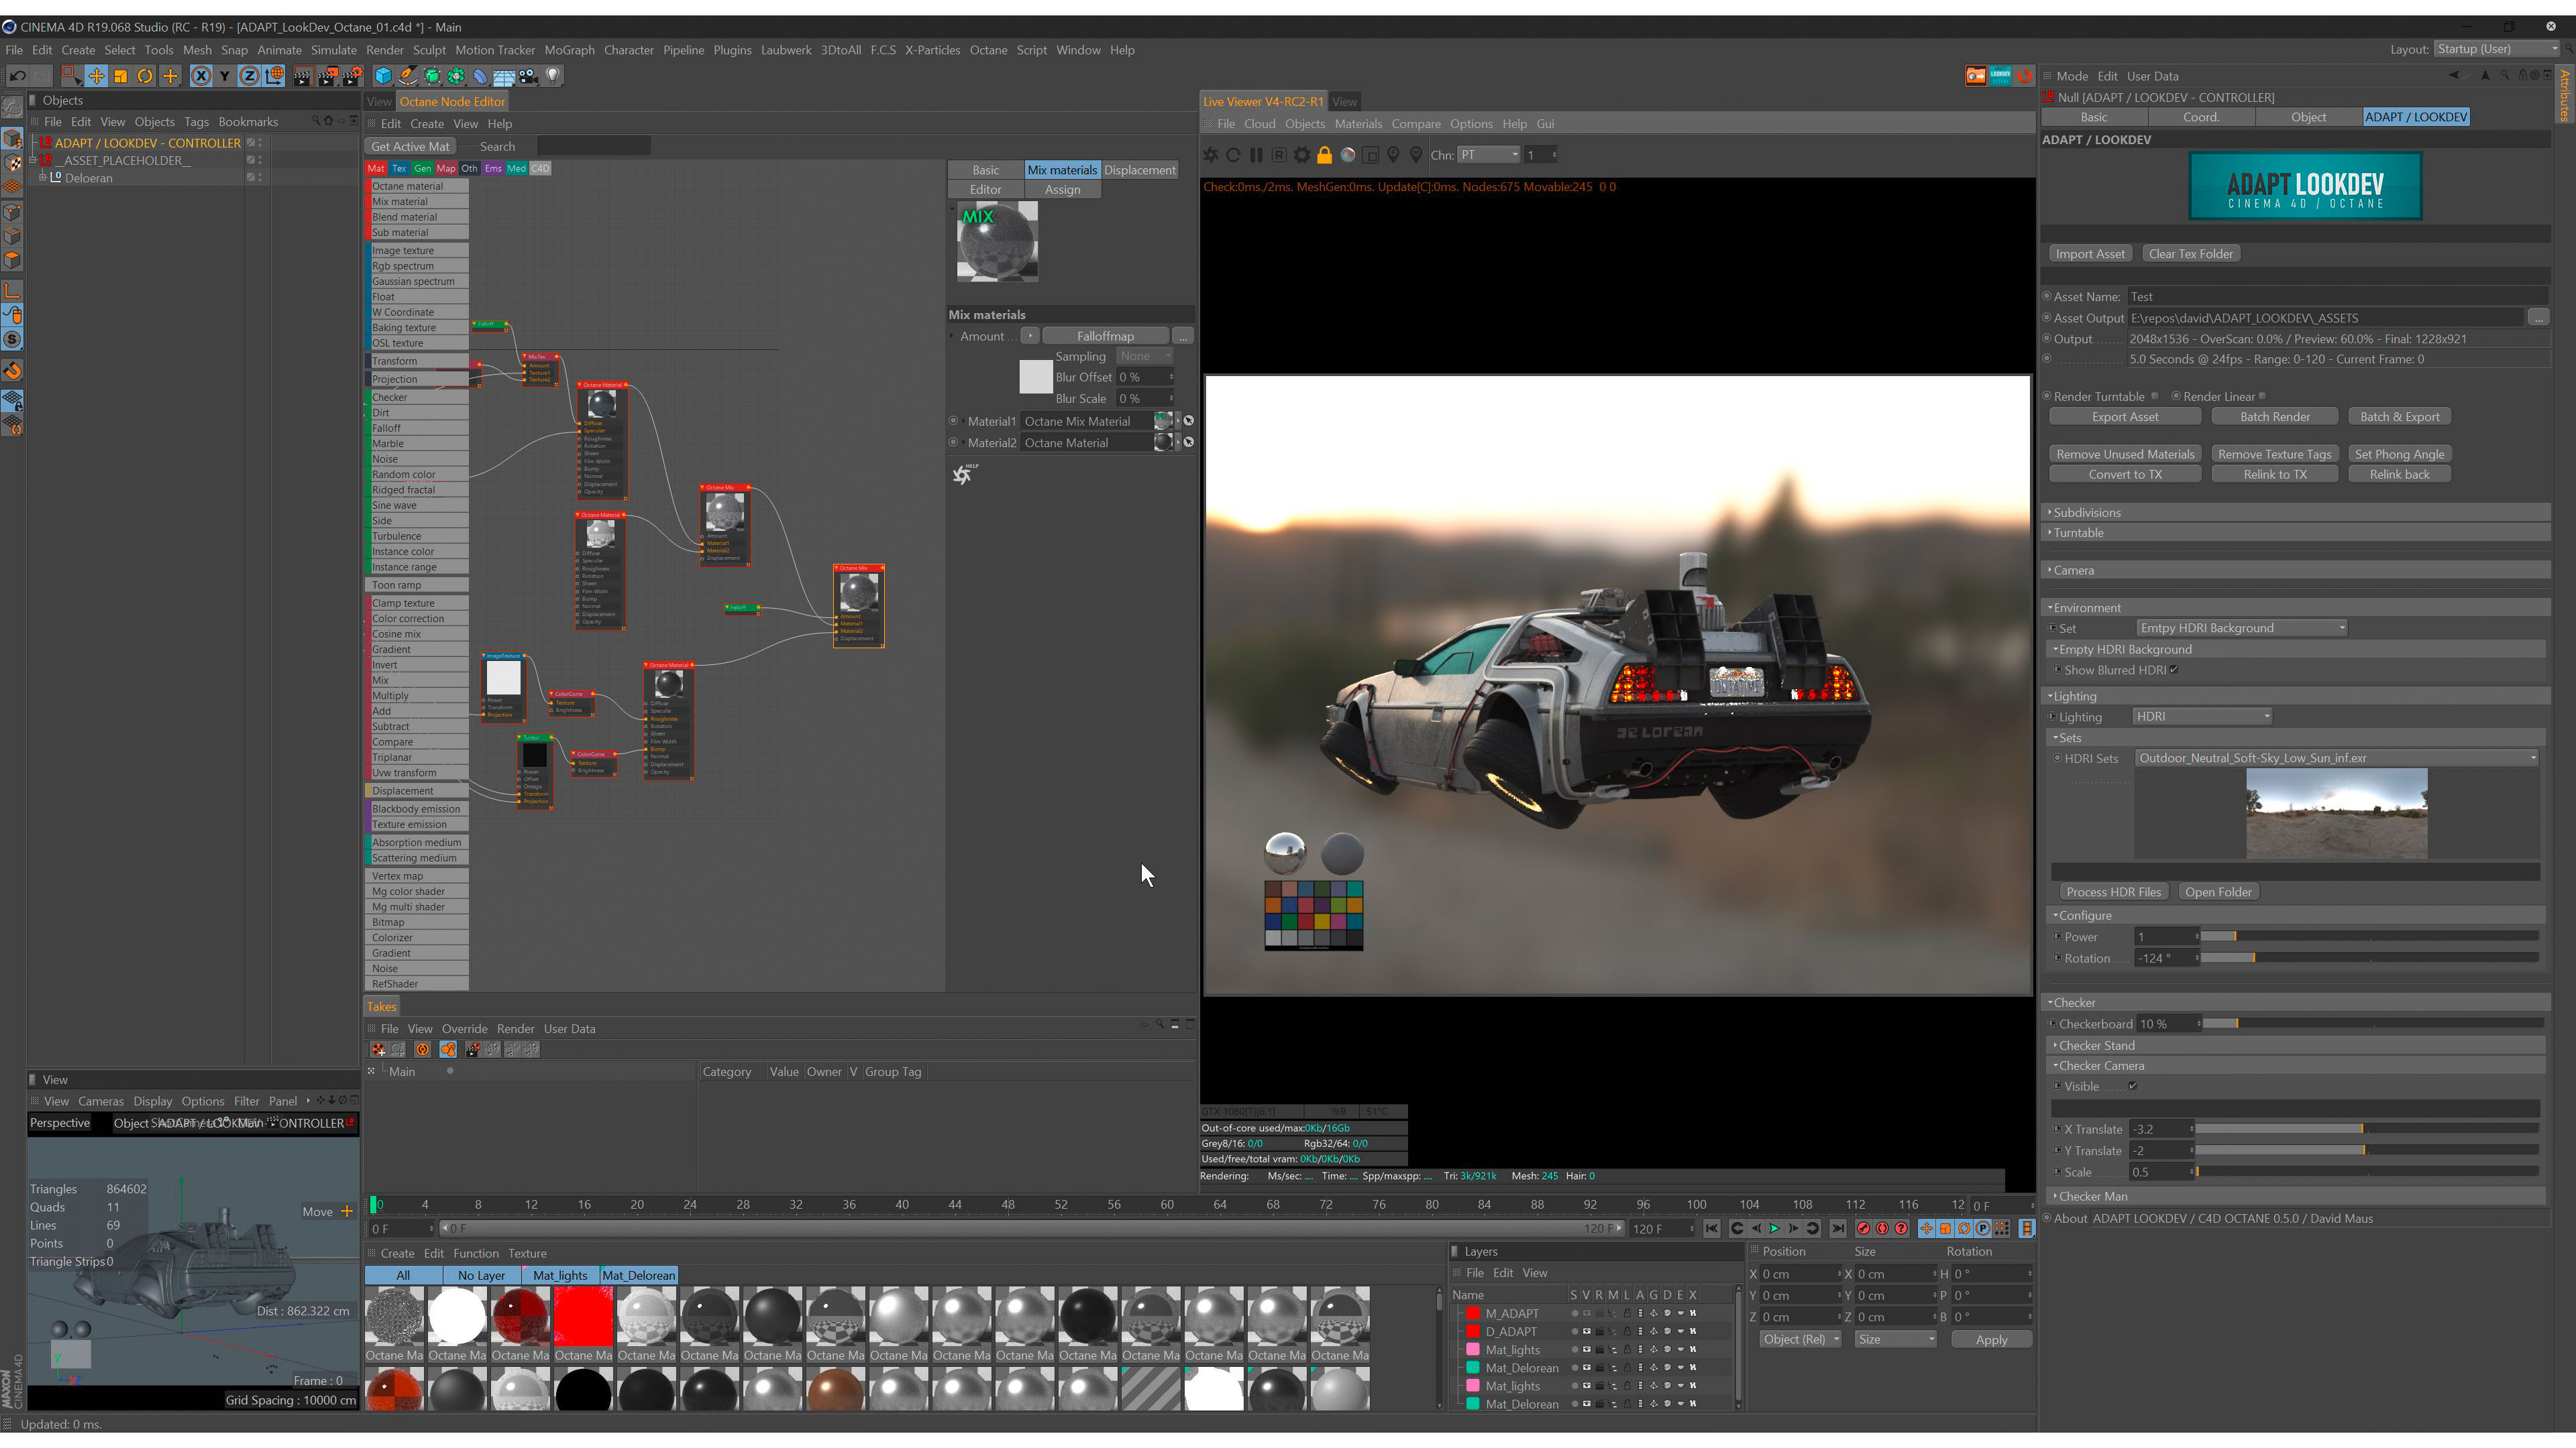Open the Lighting type dropdown showing HDRI
Screen dimensions: 2576x1448
pyautogui.click(x=2201, y=717)
